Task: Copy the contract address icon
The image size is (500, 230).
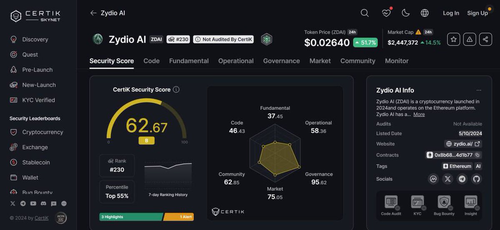Action: [x=477, y=155]
